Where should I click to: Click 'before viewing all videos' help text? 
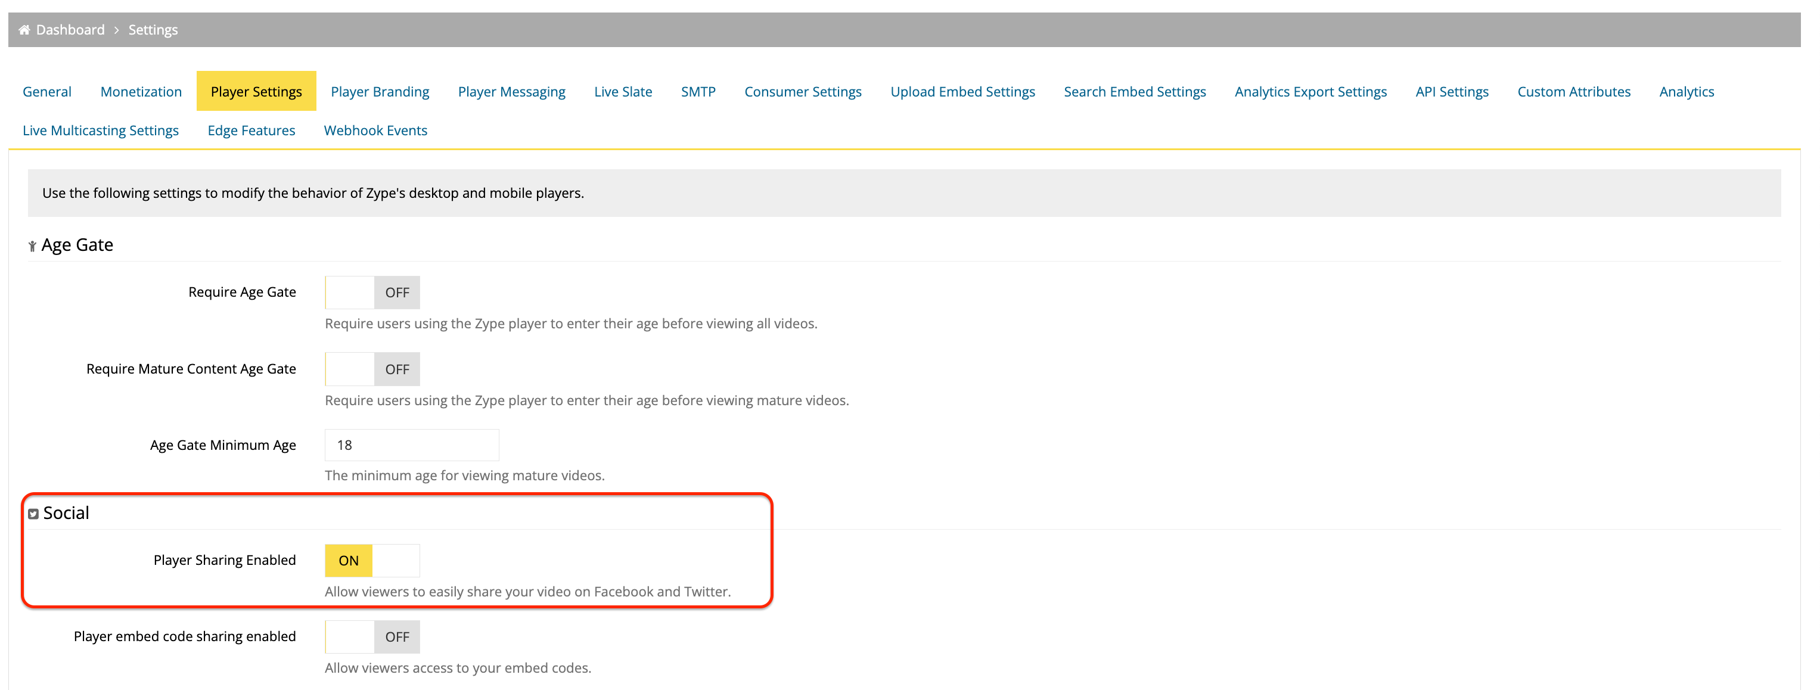click(x=571, y=324)
